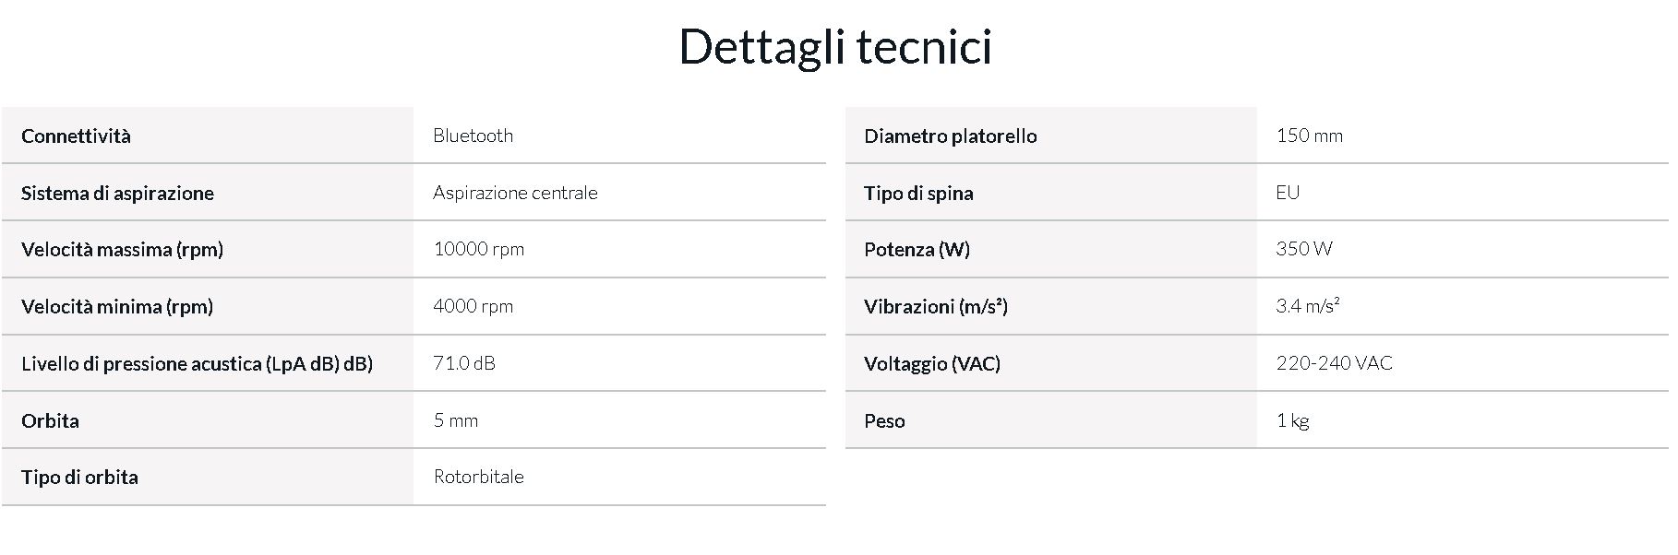This screenshot has width=1678, height=555.
Task: Select the Sistema di aspirazione label
Action: pyautogui.click(x=117, y=193)
